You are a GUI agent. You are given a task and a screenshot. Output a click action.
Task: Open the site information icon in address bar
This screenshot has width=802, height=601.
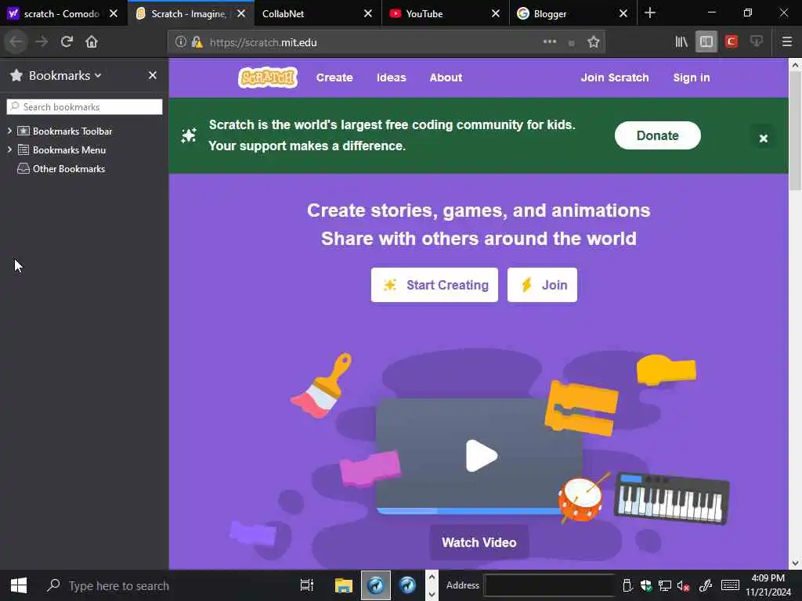(x=181, y=42)
